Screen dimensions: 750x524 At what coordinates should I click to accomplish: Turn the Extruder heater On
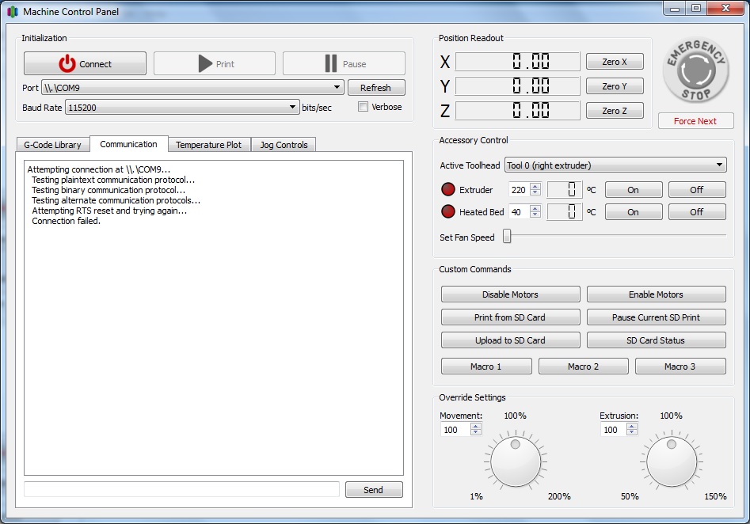coord(634,190)
